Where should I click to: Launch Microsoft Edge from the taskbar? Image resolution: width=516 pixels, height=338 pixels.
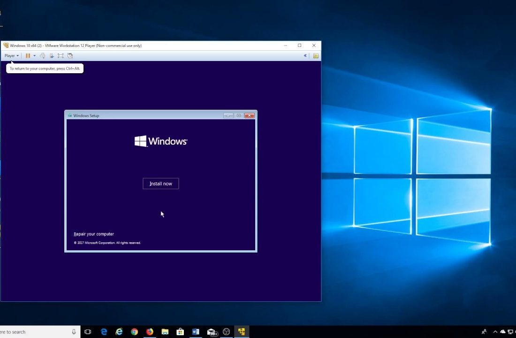click(x=104, y=332)
